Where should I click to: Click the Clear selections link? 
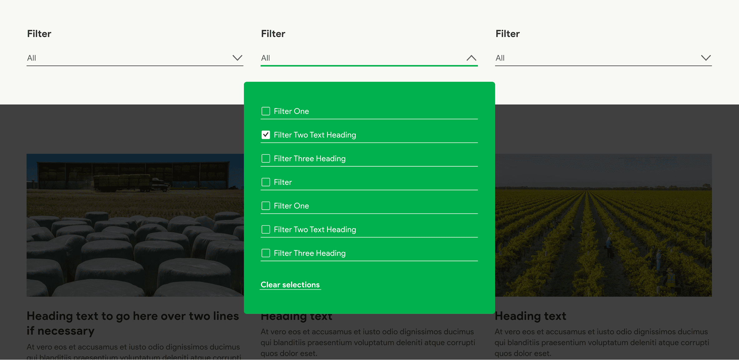290,285
